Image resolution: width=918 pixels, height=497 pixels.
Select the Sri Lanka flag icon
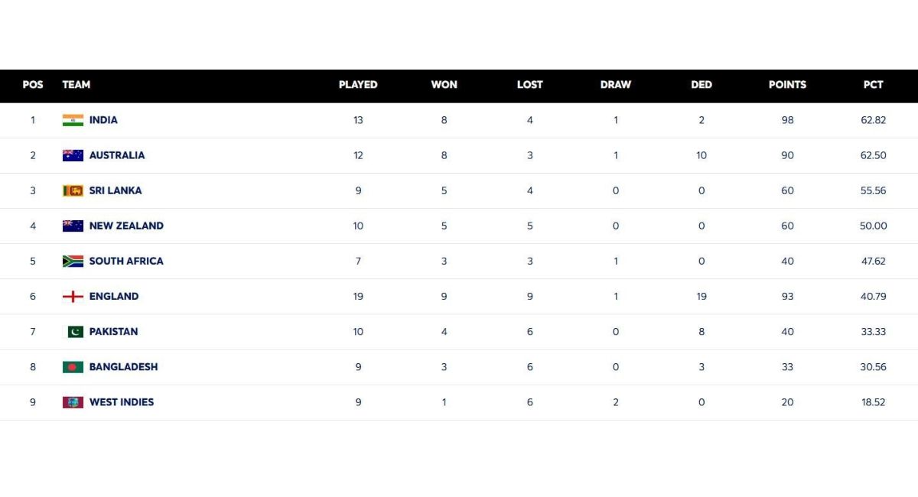(x=73, y=190)
